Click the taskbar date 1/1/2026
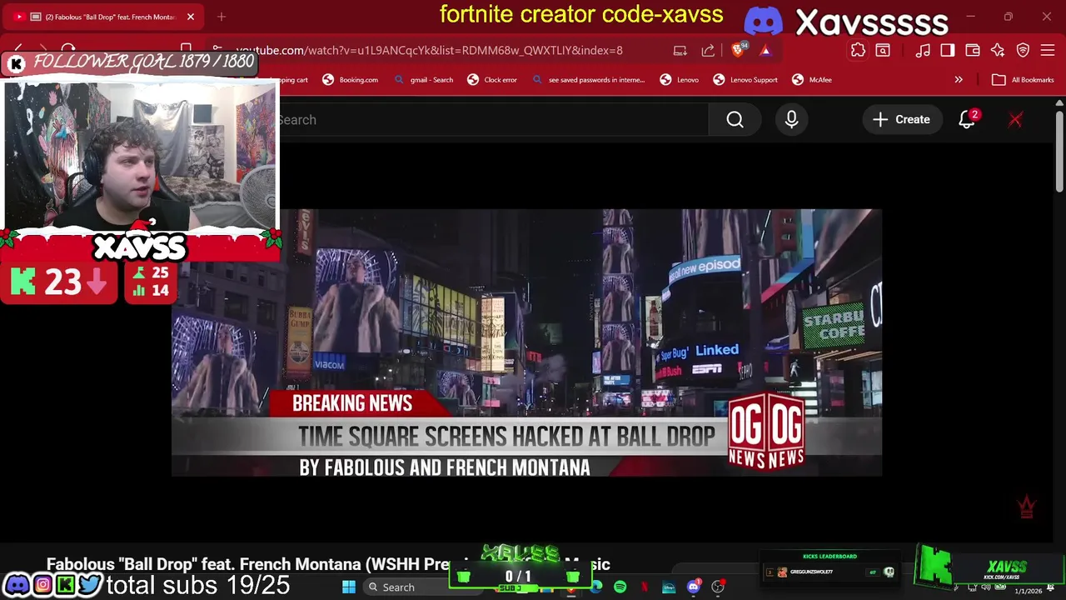Viewport: 1066px width, 600px height. [1028, 591]
